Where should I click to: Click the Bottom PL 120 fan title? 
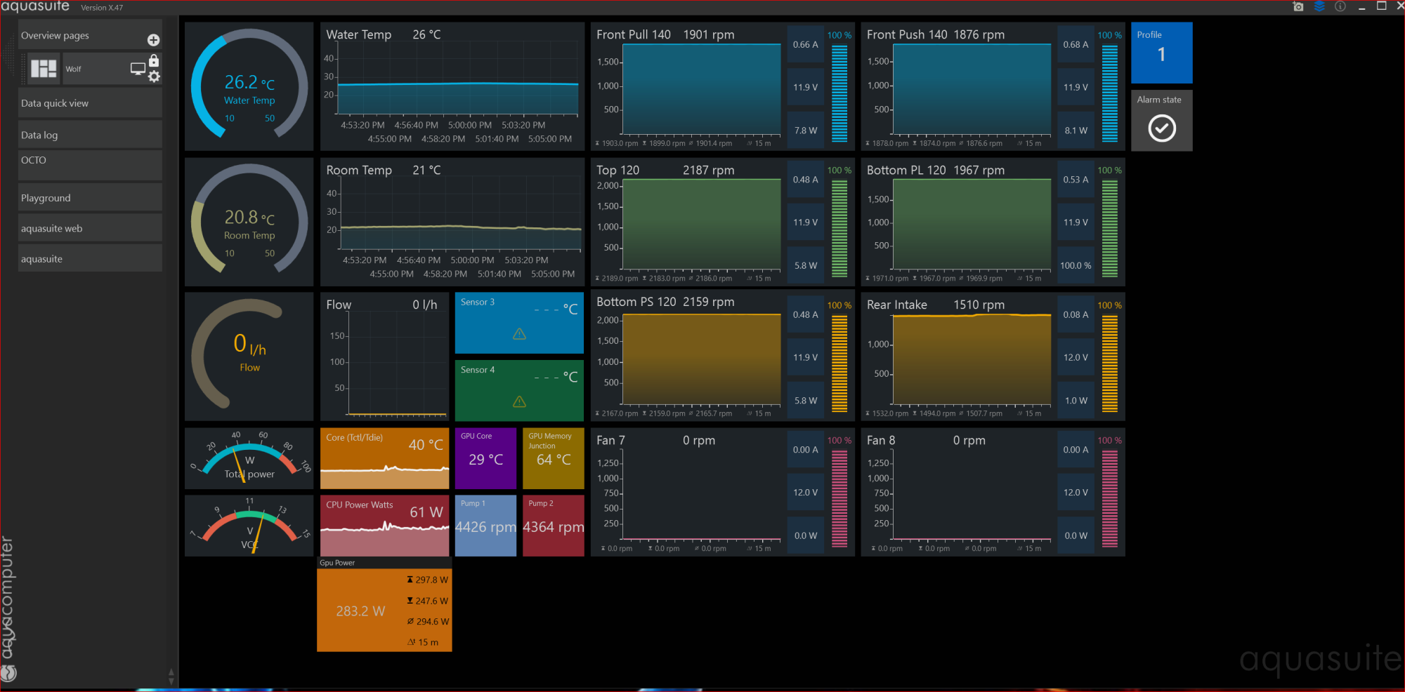(x=906, y=170)
